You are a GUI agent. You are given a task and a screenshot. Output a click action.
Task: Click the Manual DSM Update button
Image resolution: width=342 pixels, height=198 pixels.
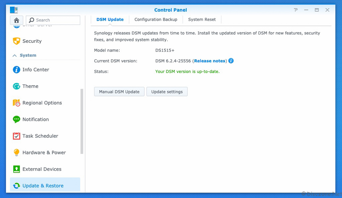click(119, 92)
